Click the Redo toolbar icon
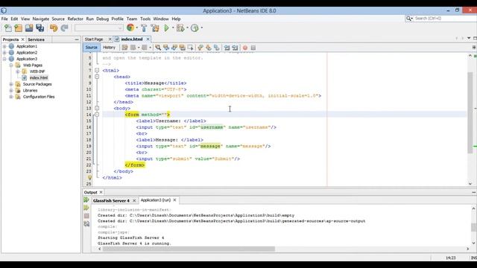This screenshot has height=268, width=477. pyautogui.click(x=64, y=28)
